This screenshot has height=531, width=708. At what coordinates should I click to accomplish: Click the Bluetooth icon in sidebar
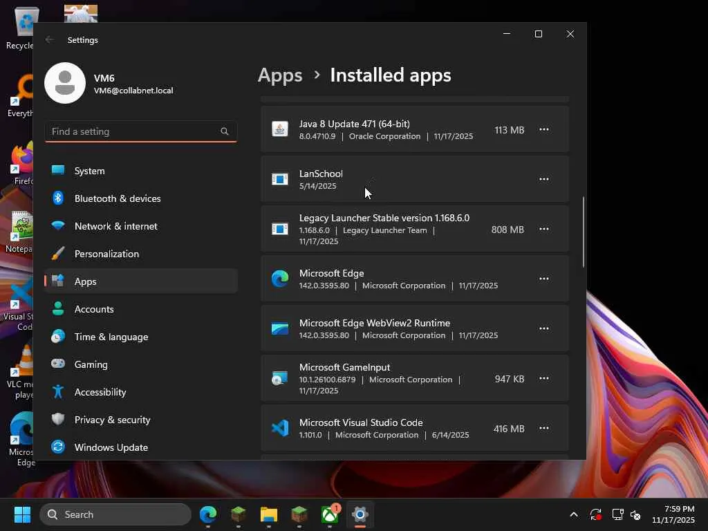58,198
